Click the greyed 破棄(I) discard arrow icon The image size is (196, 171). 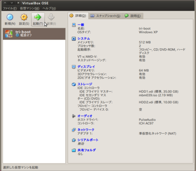click(51, 17)
